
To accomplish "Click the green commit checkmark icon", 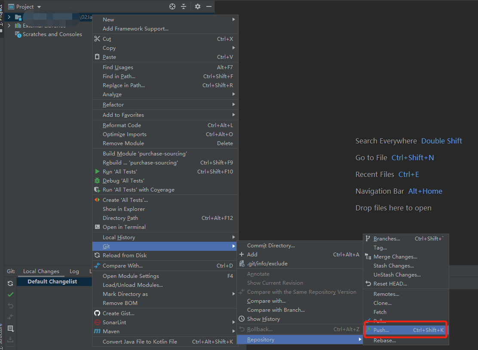I will (10, 295).
